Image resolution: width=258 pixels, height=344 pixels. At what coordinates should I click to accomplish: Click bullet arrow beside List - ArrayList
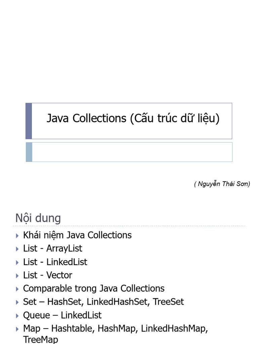17,249
